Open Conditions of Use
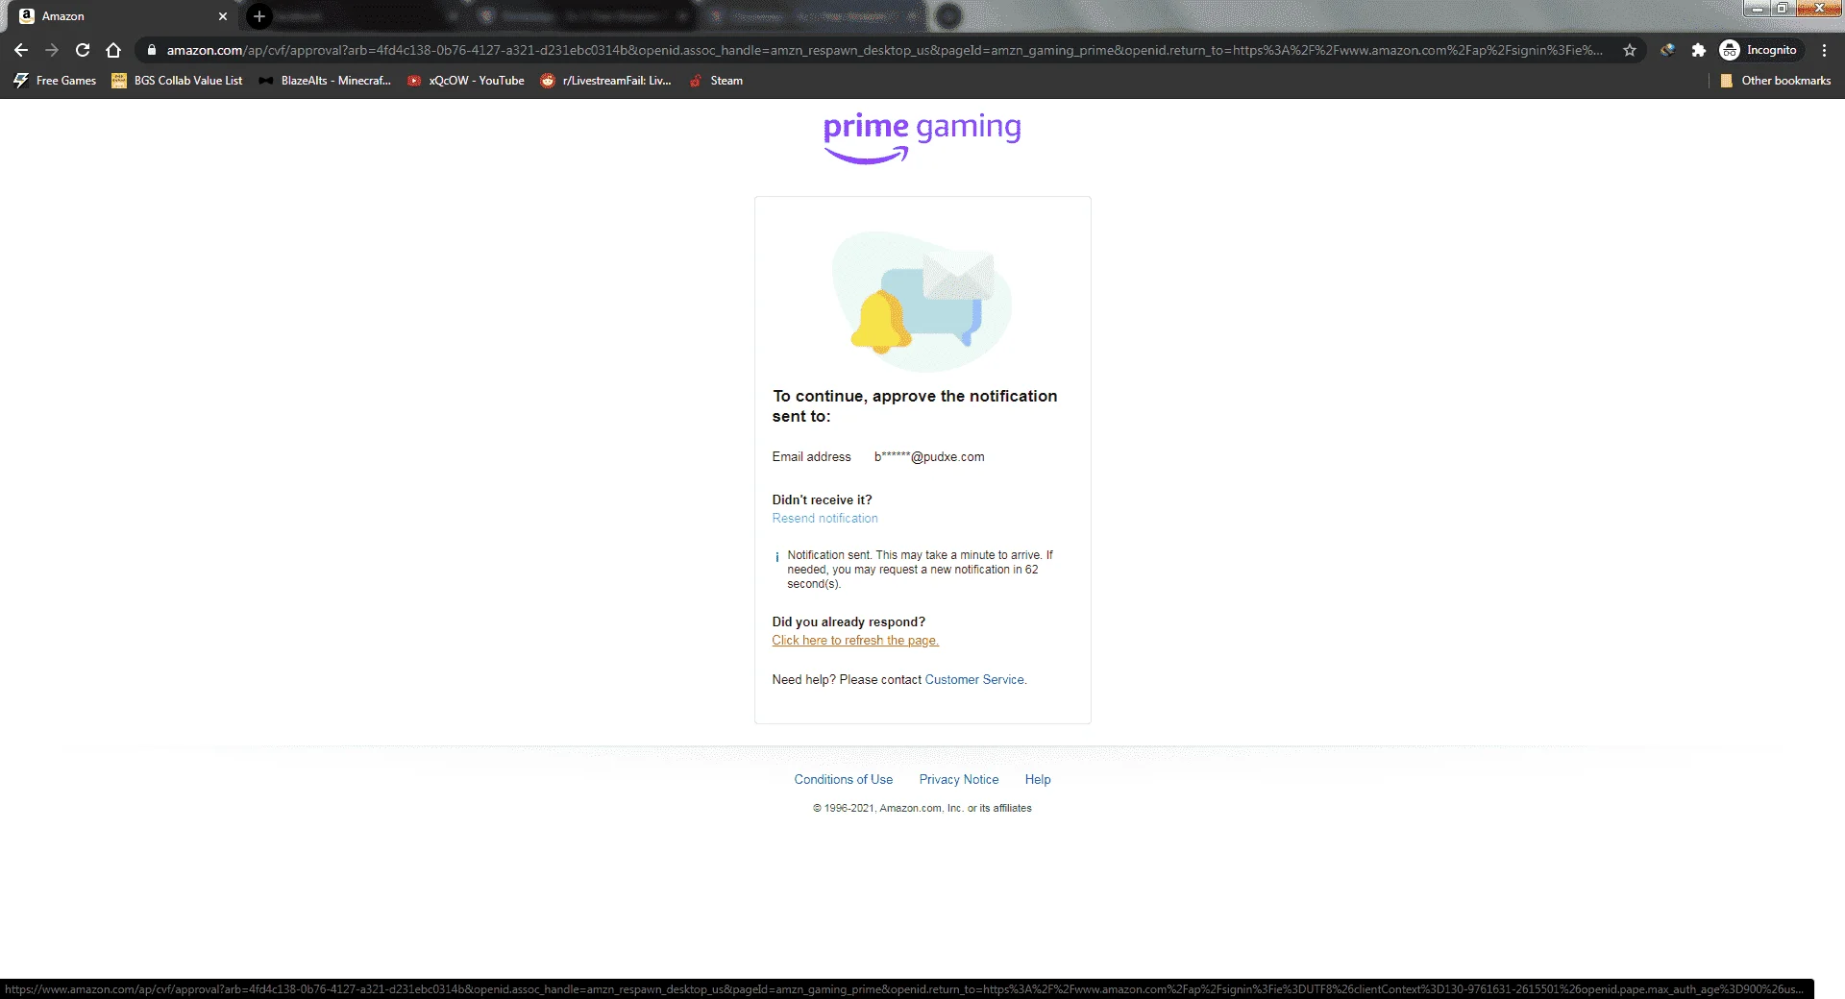This screenshot has width=1845, height=999. coord(843,780)
